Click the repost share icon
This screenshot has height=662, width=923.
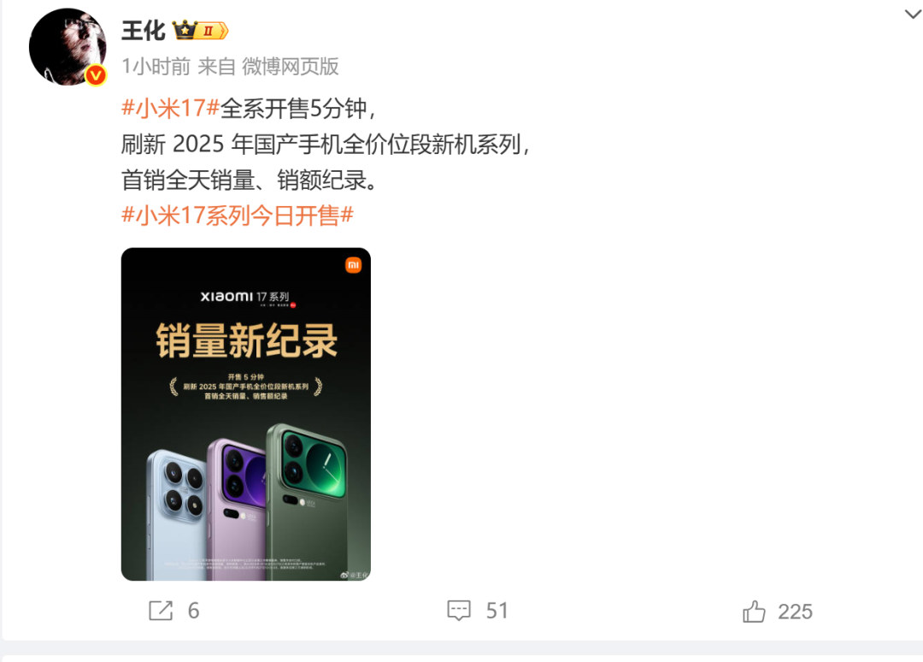point(161,611)
